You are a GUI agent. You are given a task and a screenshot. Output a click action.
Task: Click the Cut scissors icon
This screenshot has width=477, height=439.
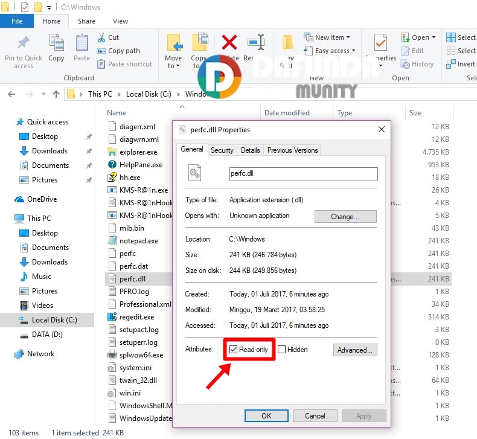[101, 37]
